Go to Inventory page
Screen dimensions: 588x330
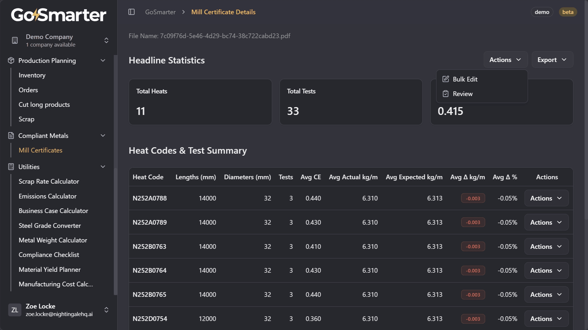coord(32,75)
